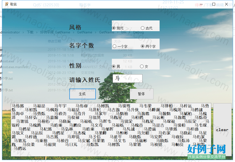Click the name 马骏骞 in results
Image resolution: width=235 pixels, height=162 pixels.
[124, 106]
